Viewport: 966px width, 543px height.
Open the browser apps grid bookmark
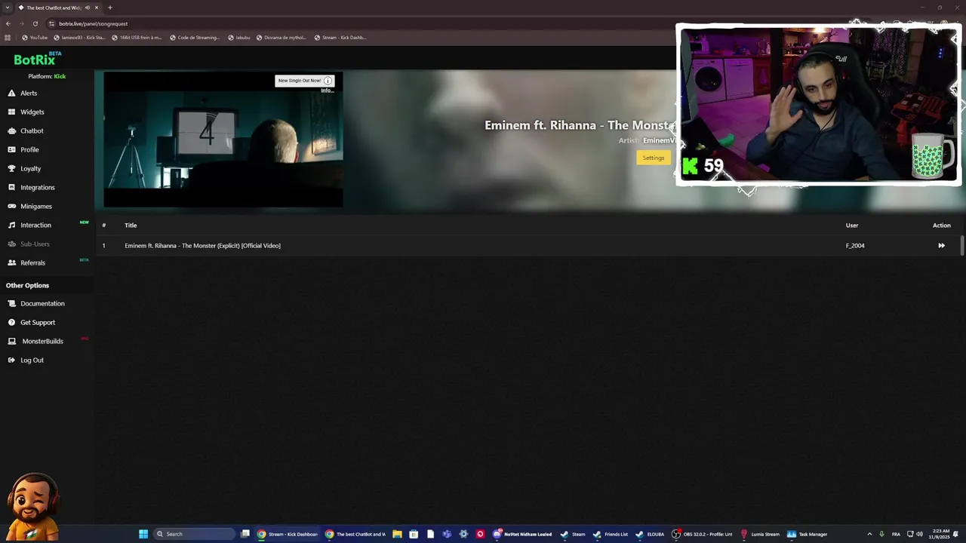click(8, 38)
